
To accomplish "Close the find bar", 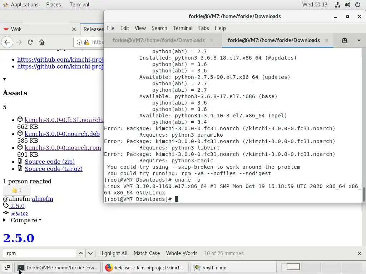I will click(x=360, y=253).
